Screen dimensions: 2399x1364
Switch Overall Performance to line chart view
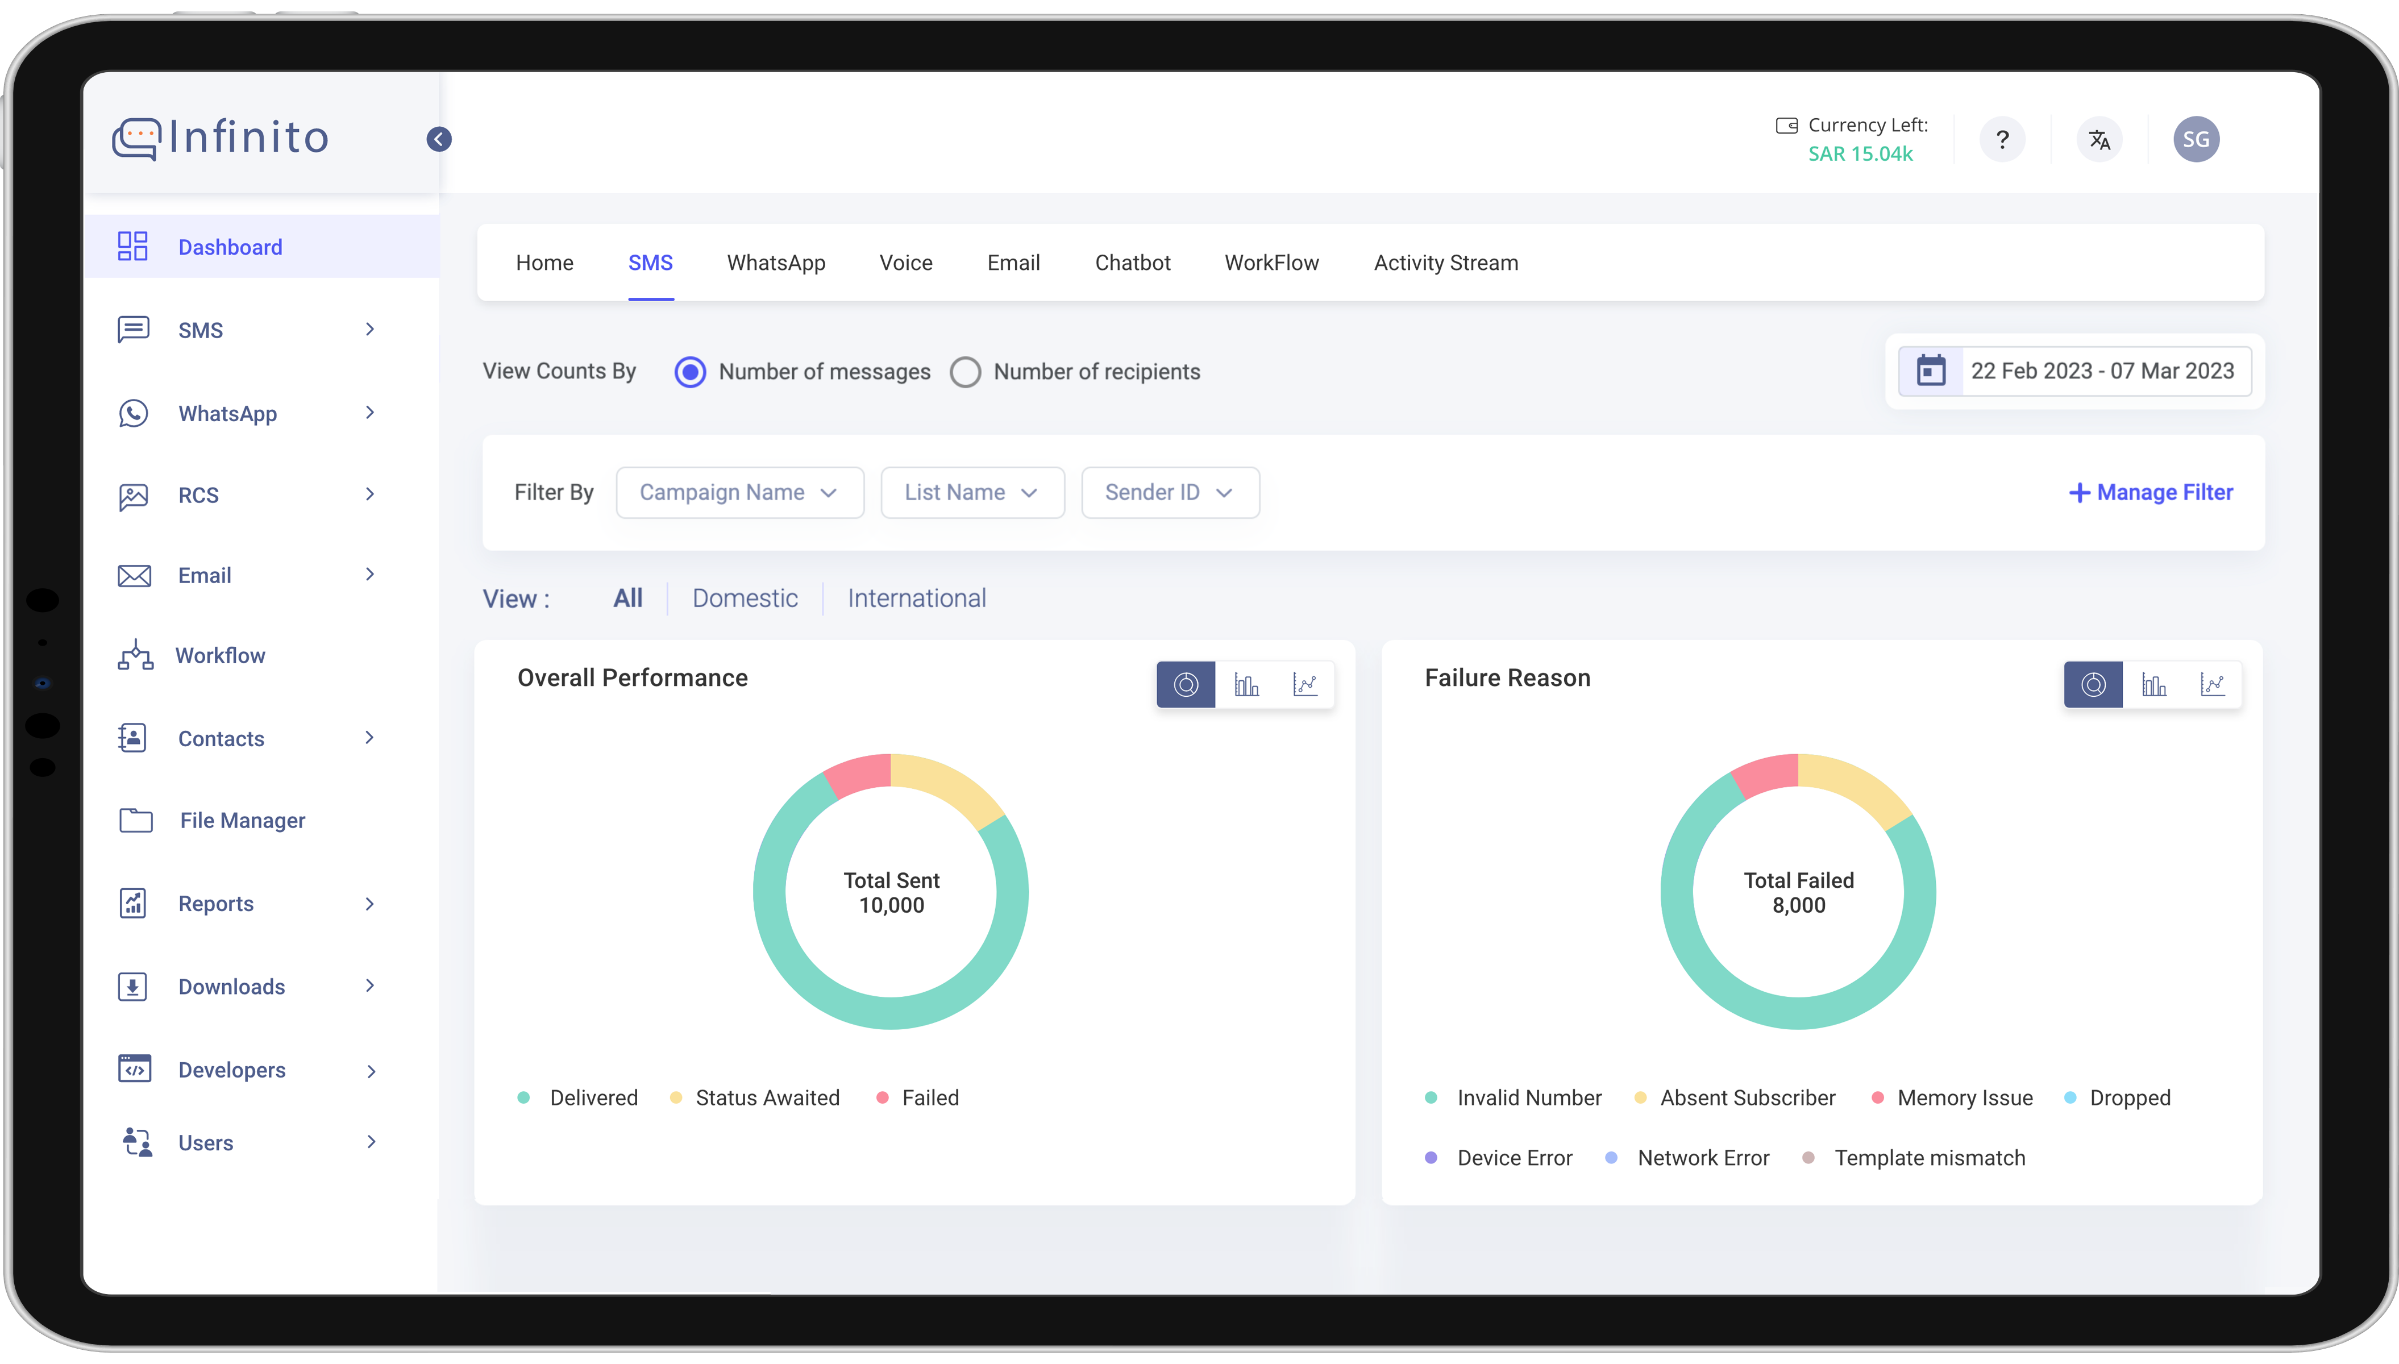click(1305, 685)
